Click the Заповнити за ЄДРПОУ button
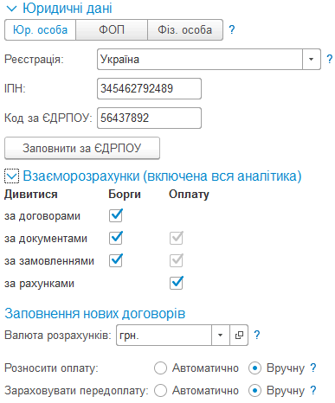The image size is (335, 403). click(x=82, y=148)
